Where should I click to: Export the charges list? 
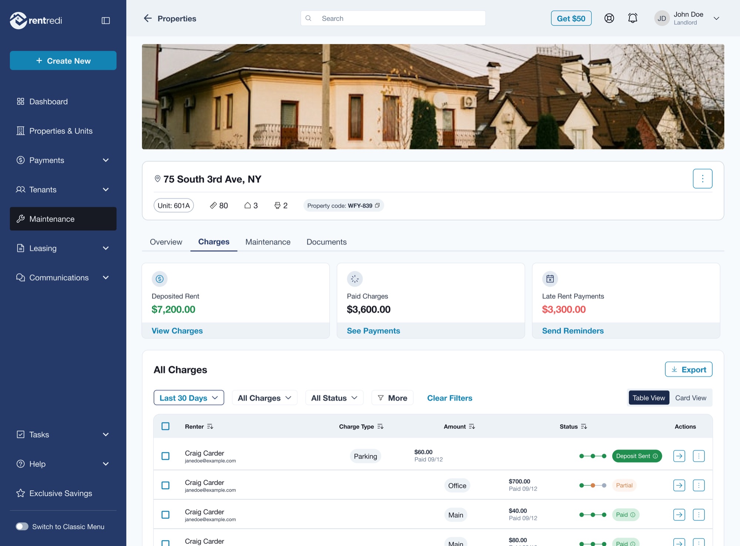pos(688,369)
